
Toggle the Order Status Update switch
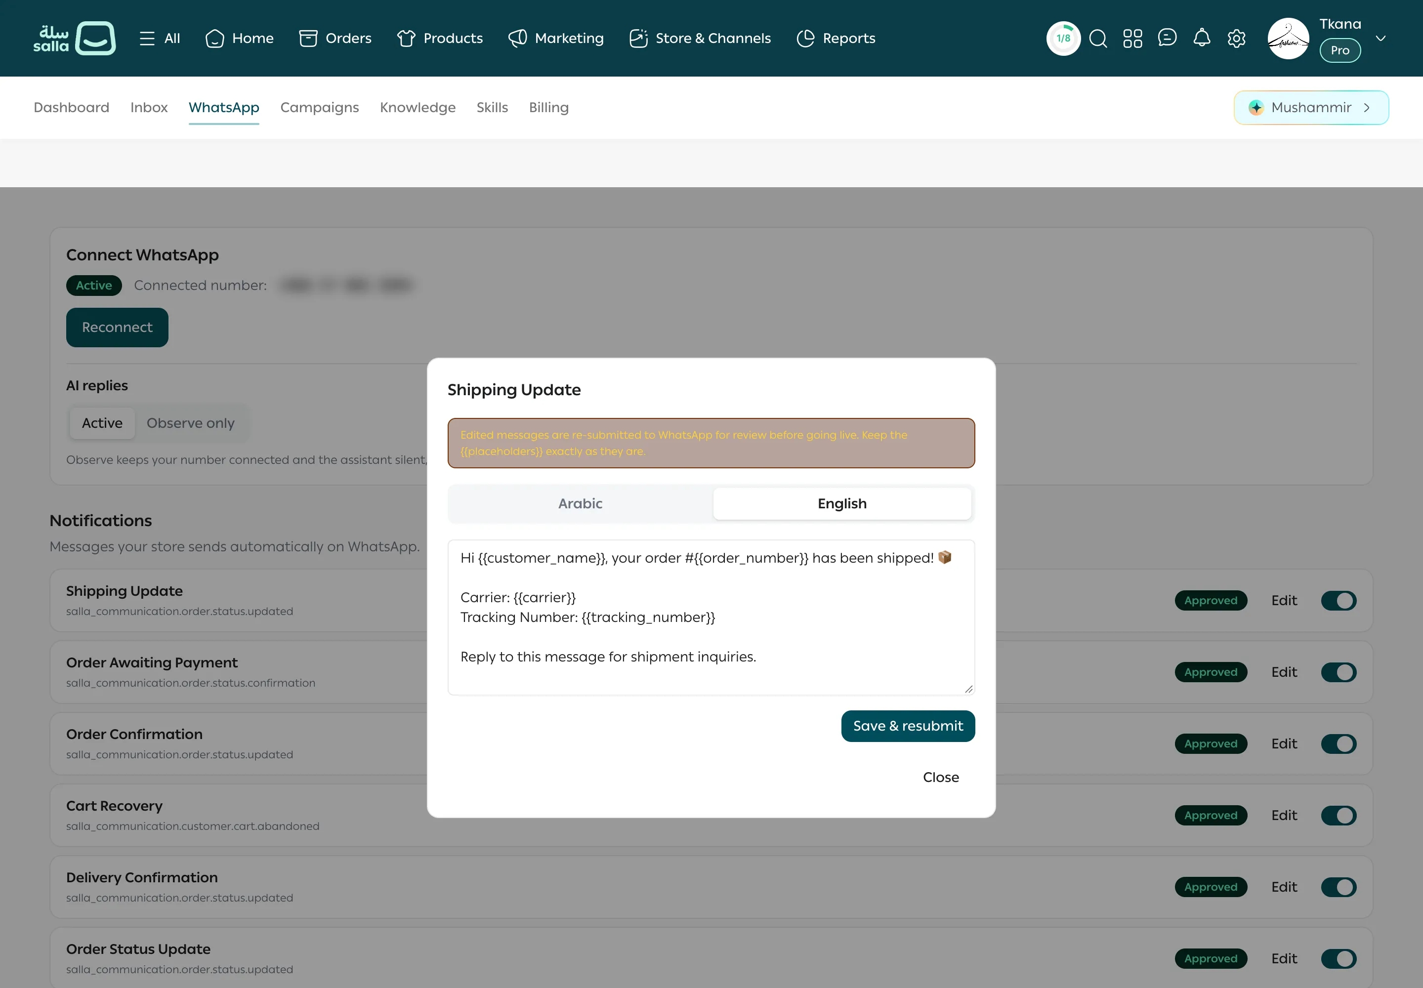click(1338, 959)
